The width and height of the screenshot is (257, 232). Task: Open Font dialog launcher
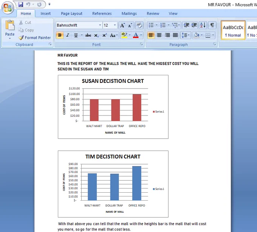141,44
